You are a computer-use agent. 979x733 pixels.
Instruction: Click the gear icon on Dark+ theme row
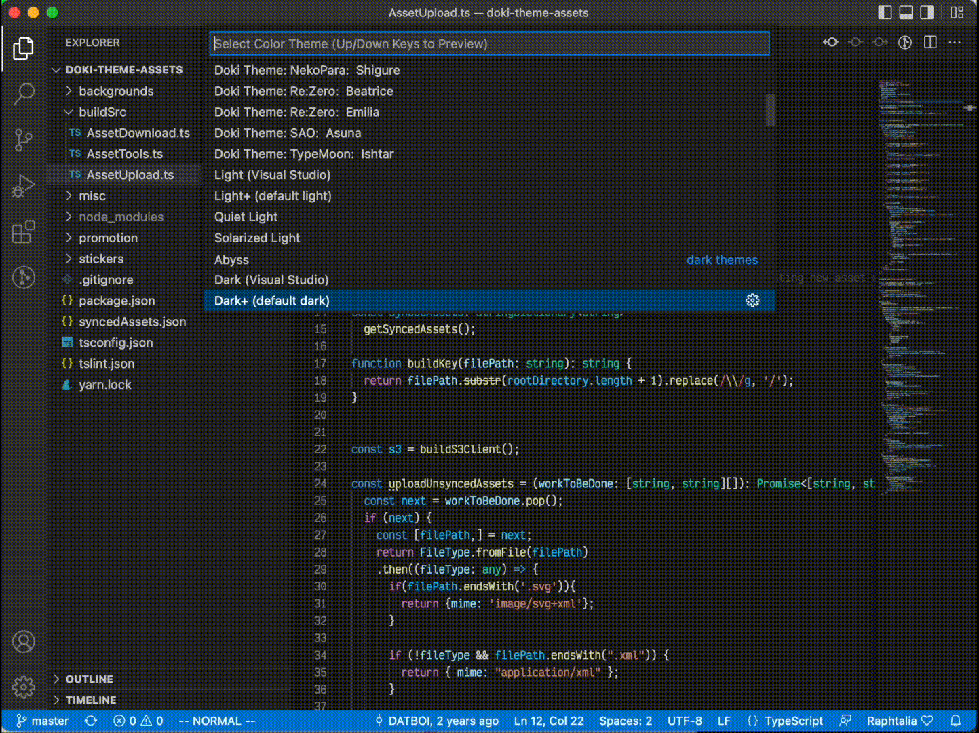tap(752, 301)
